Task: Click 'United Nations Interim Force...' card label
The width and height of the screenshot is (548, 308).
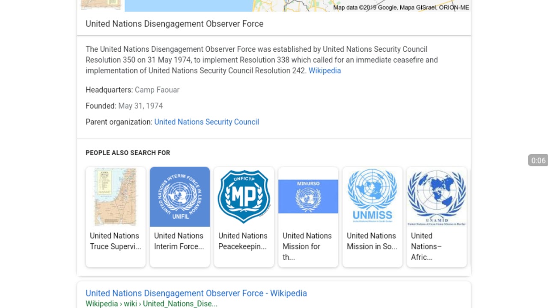Action: coord(179,241)
